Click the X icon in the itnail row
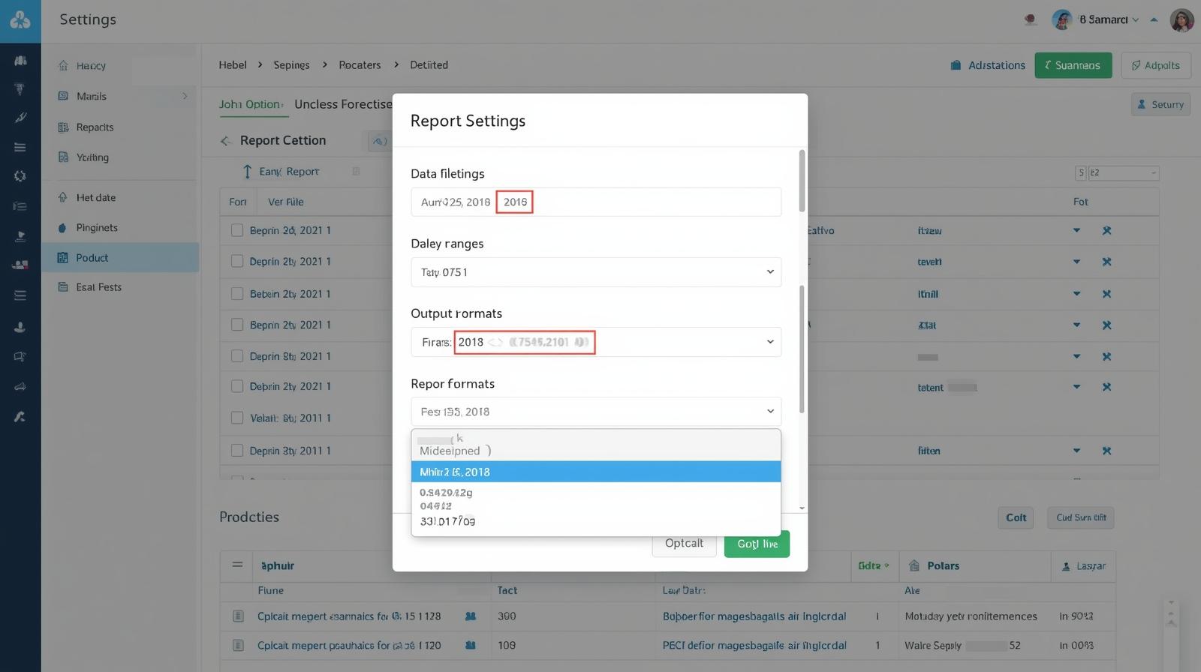Screen dimensions: 1201x672 coord(1106,294)
